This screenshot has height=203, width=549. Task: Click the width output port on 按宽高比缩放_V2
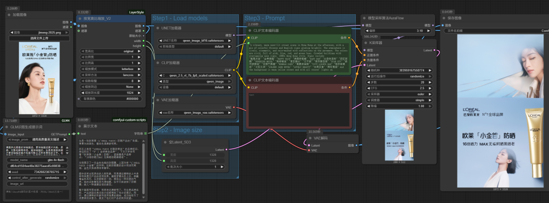144,41
